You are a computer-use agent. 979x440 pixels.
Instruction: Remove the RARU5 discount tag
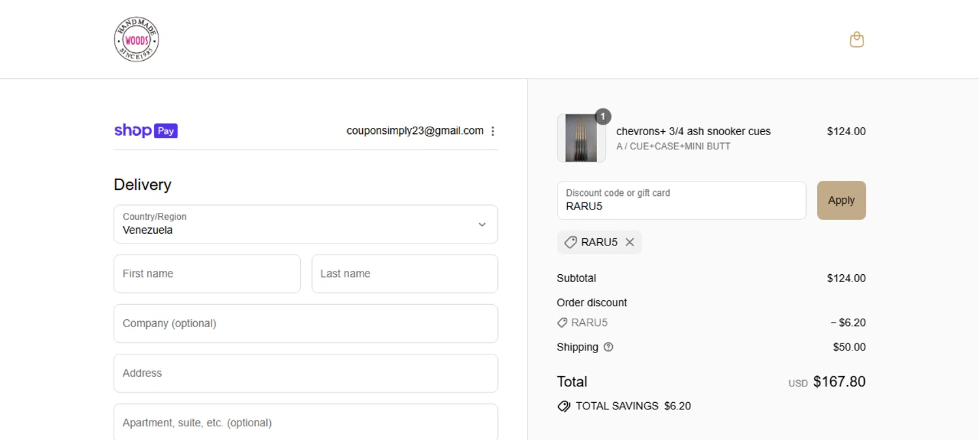630,242
